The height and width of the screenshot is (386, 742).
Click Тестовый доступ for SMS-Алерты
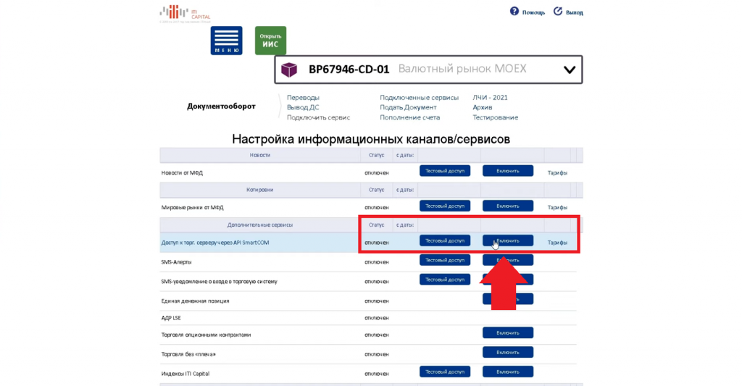pyautogui.click(x=445, y=260)
